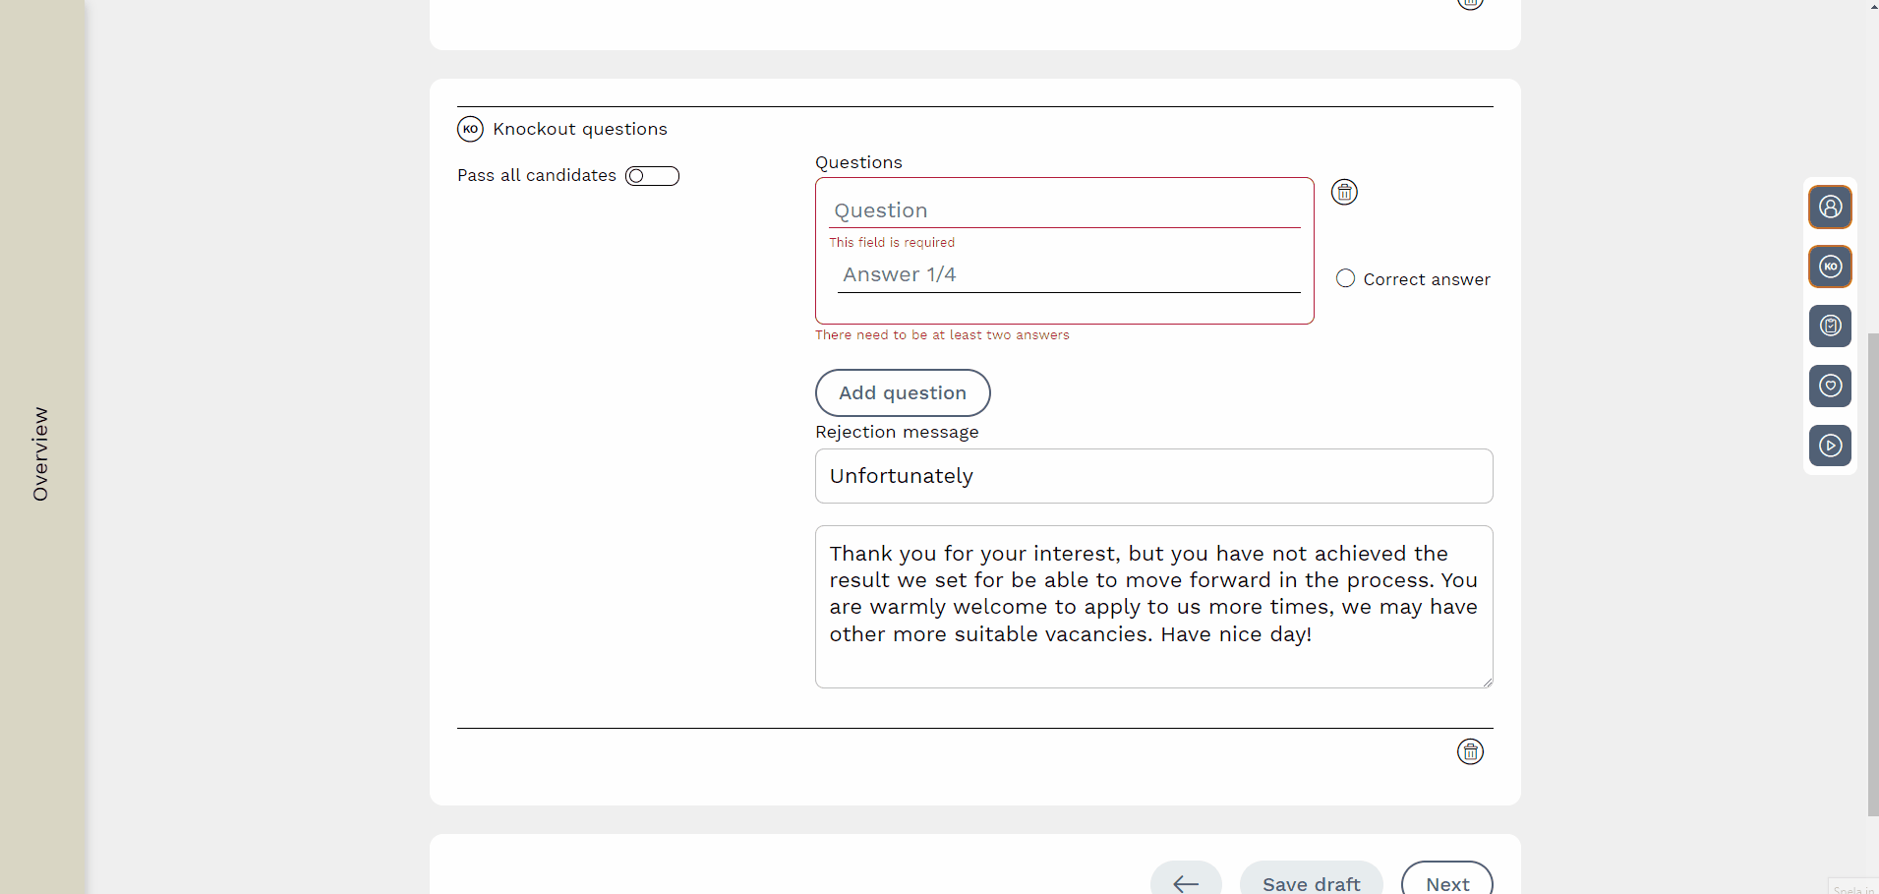Viewport: 1879px width, 894px height.
Task: Click into the Question text field
Action: [x=1065, y=210]
